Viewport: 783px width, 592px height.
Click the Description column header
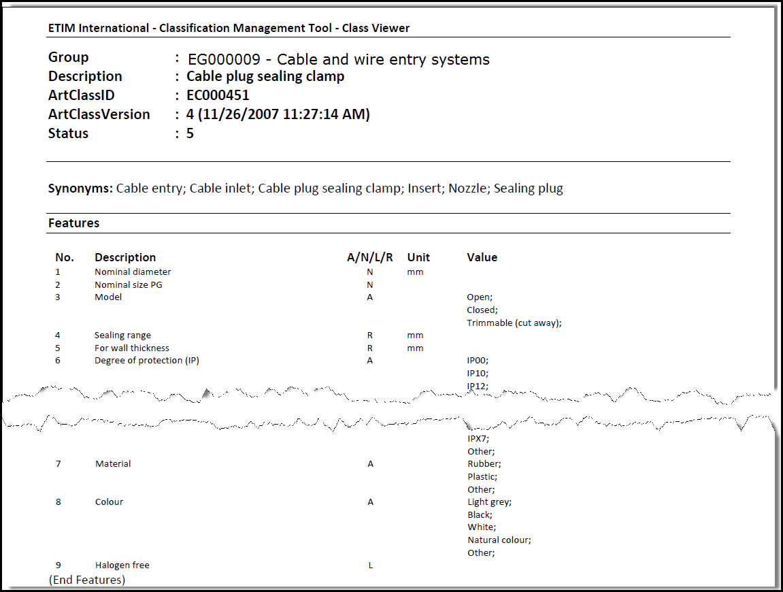[x=125, y=257]
